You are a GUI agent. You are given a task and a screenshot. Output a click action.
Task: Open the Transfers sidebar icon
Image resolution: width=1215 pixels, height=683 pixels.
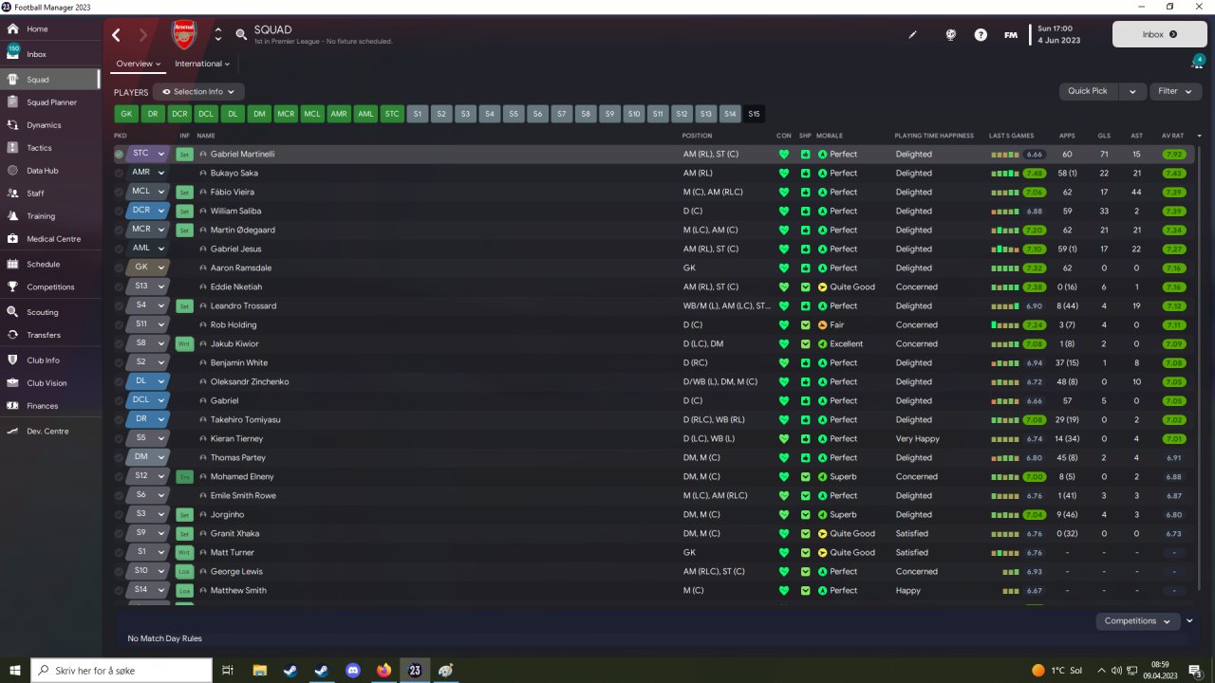[12, 335]
